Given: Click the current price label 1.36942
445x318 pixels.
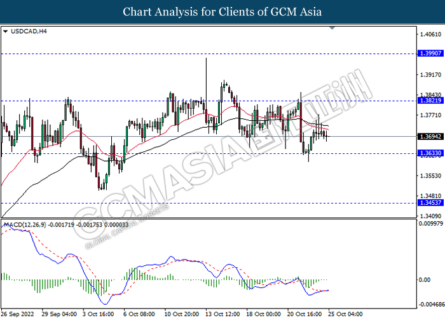Looking at the screenshot, I should coord(430,137).
